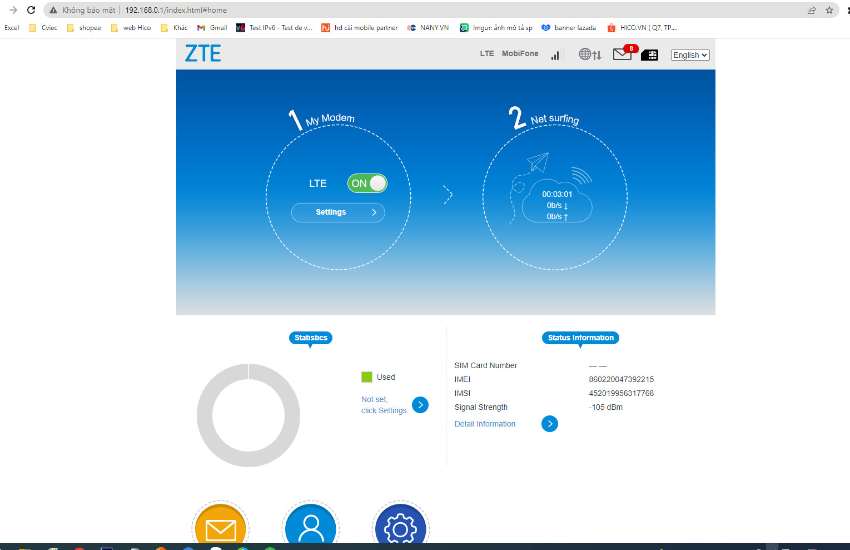Click arrow between My Modem and Net surfing

[448, 195]
